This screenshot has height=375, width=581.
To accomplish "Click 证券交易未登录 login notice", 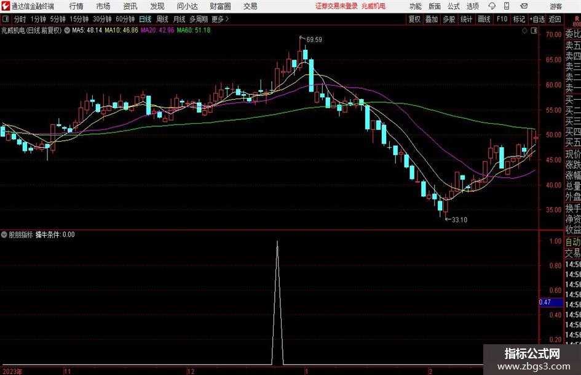I will pyautogui.click(x=336, y=6).
